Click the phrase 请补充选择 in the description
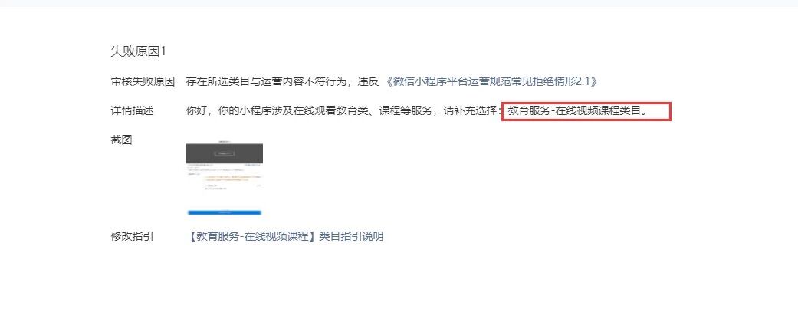 click(x=470, y=111)
